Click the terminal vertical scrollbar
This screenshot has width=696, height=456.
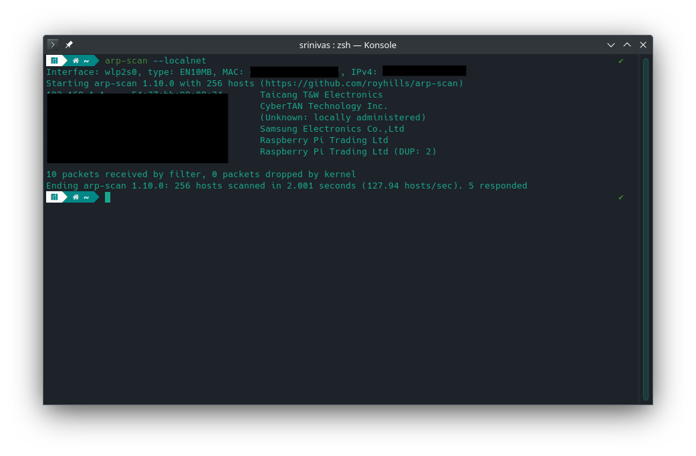pos(645,229)
